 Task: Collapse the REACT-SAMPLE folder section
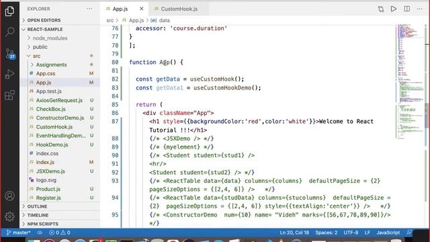point(60,30)
